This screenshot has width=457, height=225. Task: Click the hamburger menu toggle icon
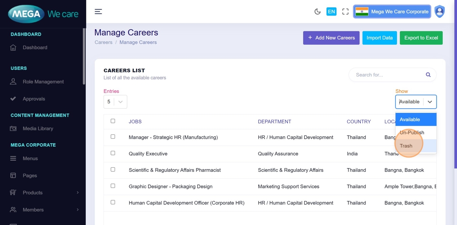(x=98, y=11)
